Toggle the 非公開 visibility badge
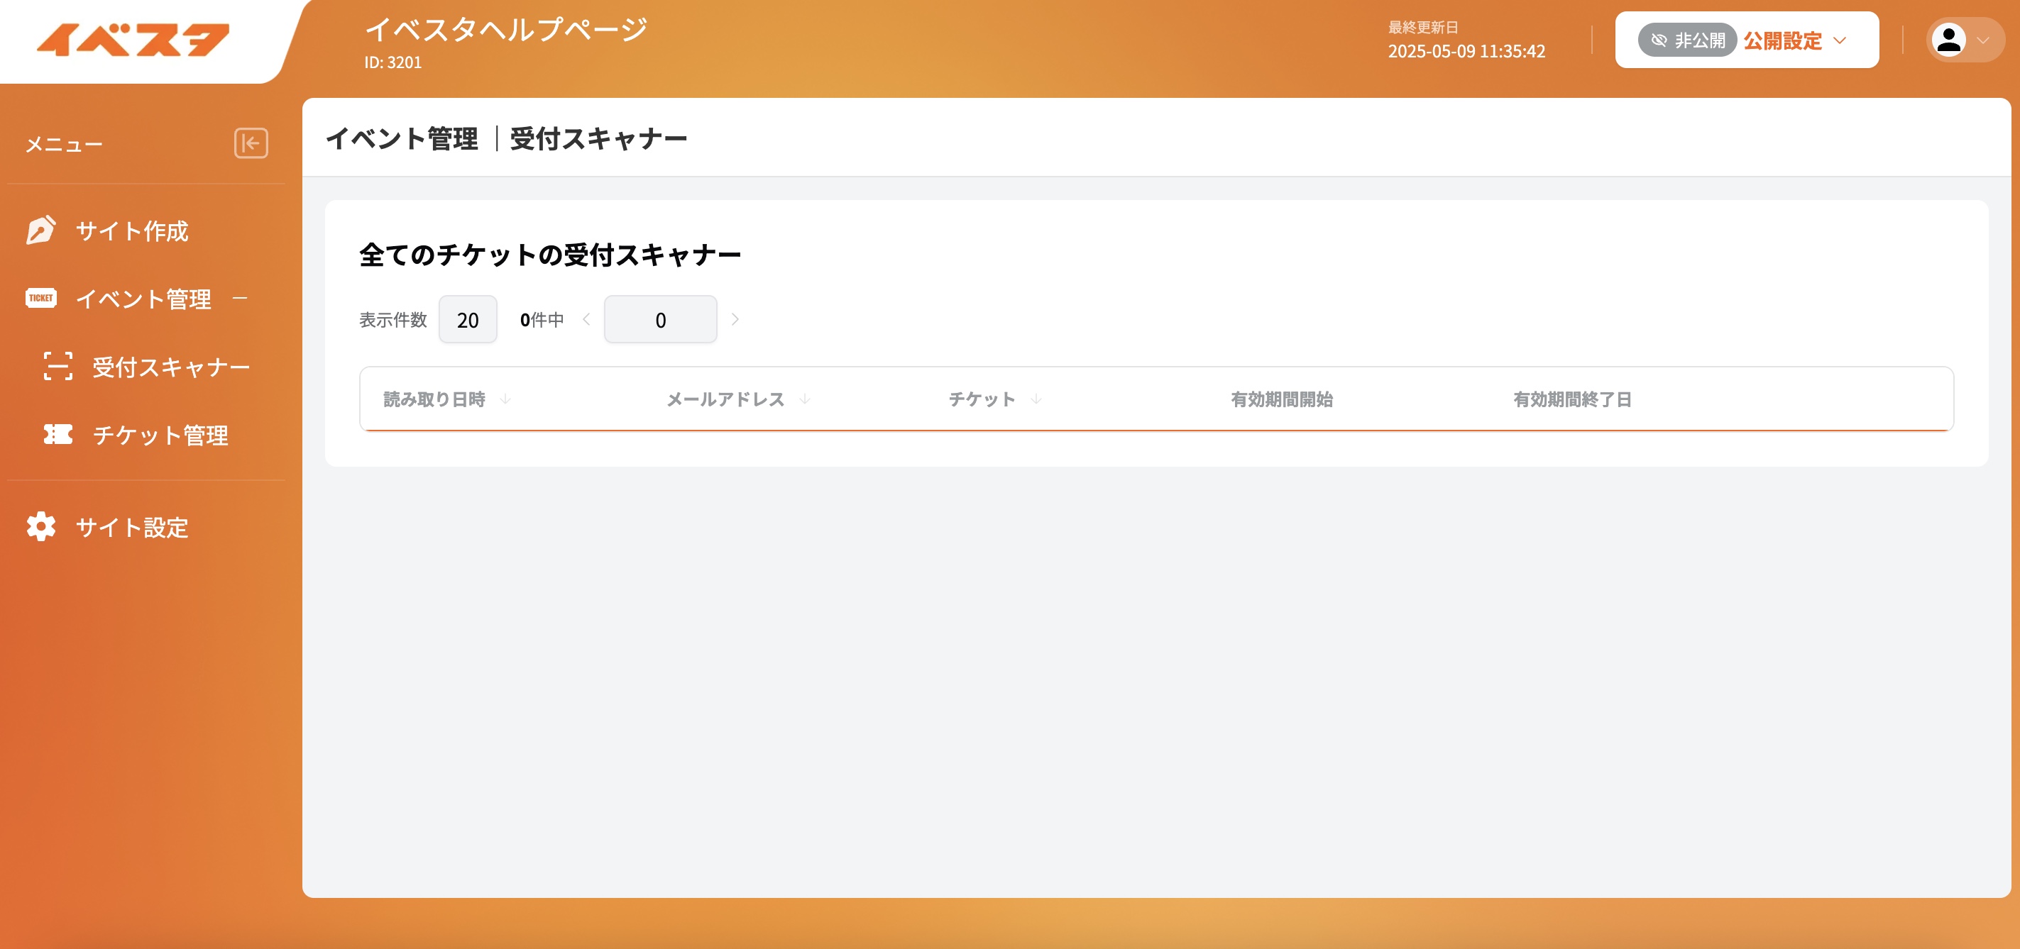 pos(1688,40)
